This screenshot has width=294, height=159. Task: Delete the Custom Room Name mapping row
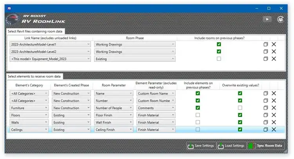point(274,93)
